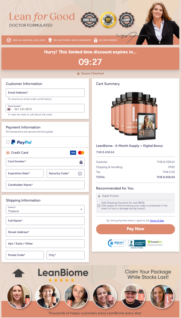Focus the Cardholder Name field
181x318 pixels.
click(x=45, y=185)
